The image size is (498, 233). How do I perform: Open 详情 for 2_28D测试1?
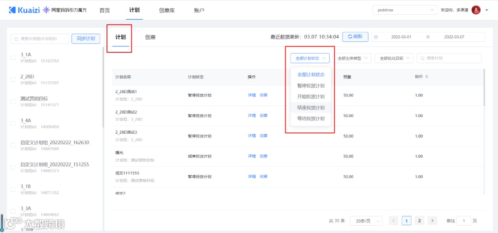(x=252, y=95)
